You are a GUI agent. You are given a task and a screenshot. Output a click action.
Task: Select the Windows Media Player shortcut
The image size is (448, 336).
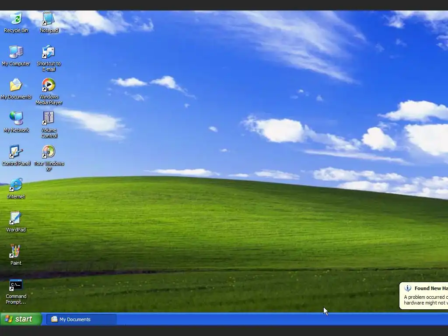click(x=49, y=85)
